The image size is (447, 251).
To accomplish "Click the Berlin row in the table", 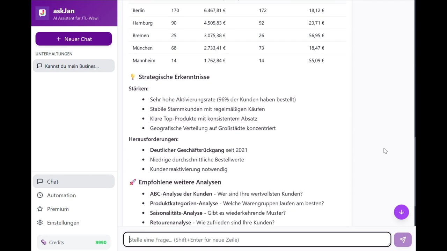I will [x=237, y=10].
